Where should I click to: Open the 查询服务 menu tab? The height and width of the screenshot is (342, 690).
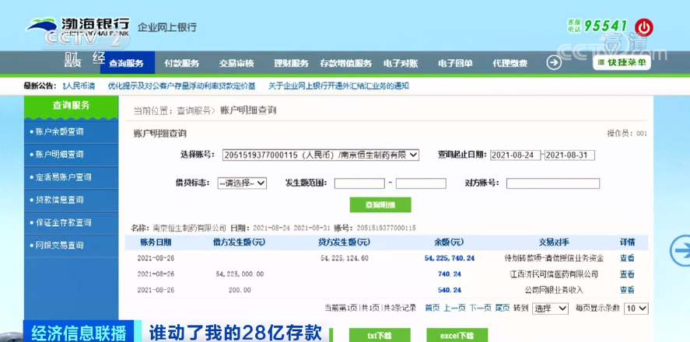click(x=127, y=63)
